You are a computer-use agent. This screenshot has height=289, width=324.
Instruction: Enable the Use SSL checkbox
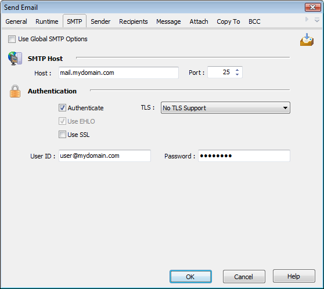tap(62, 135)
